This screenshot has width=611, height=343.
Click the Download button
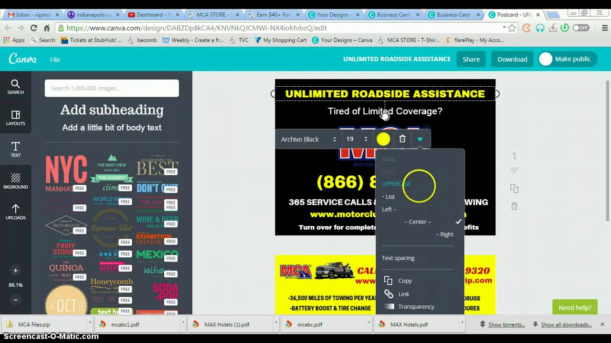[512, 59]
